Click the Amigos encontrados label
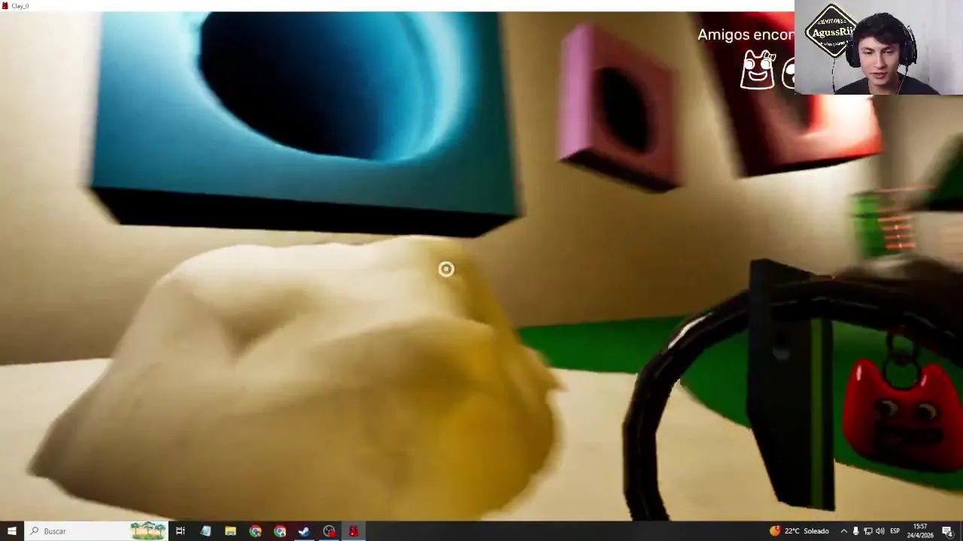963x541 pixels. point(746,35)
